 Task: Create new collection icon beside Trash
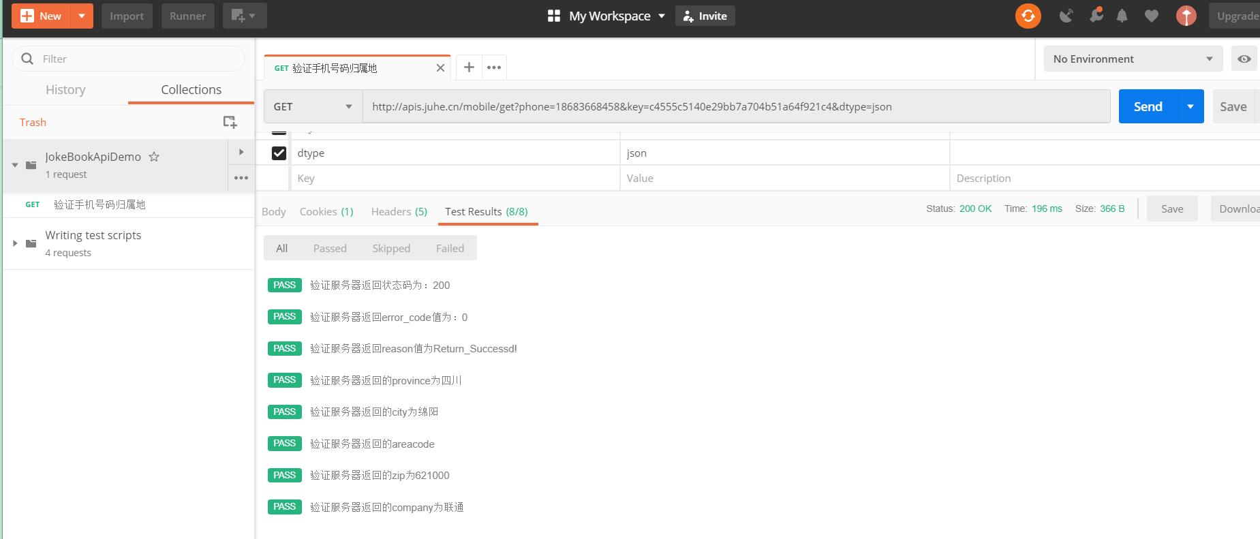click(230, 122)
